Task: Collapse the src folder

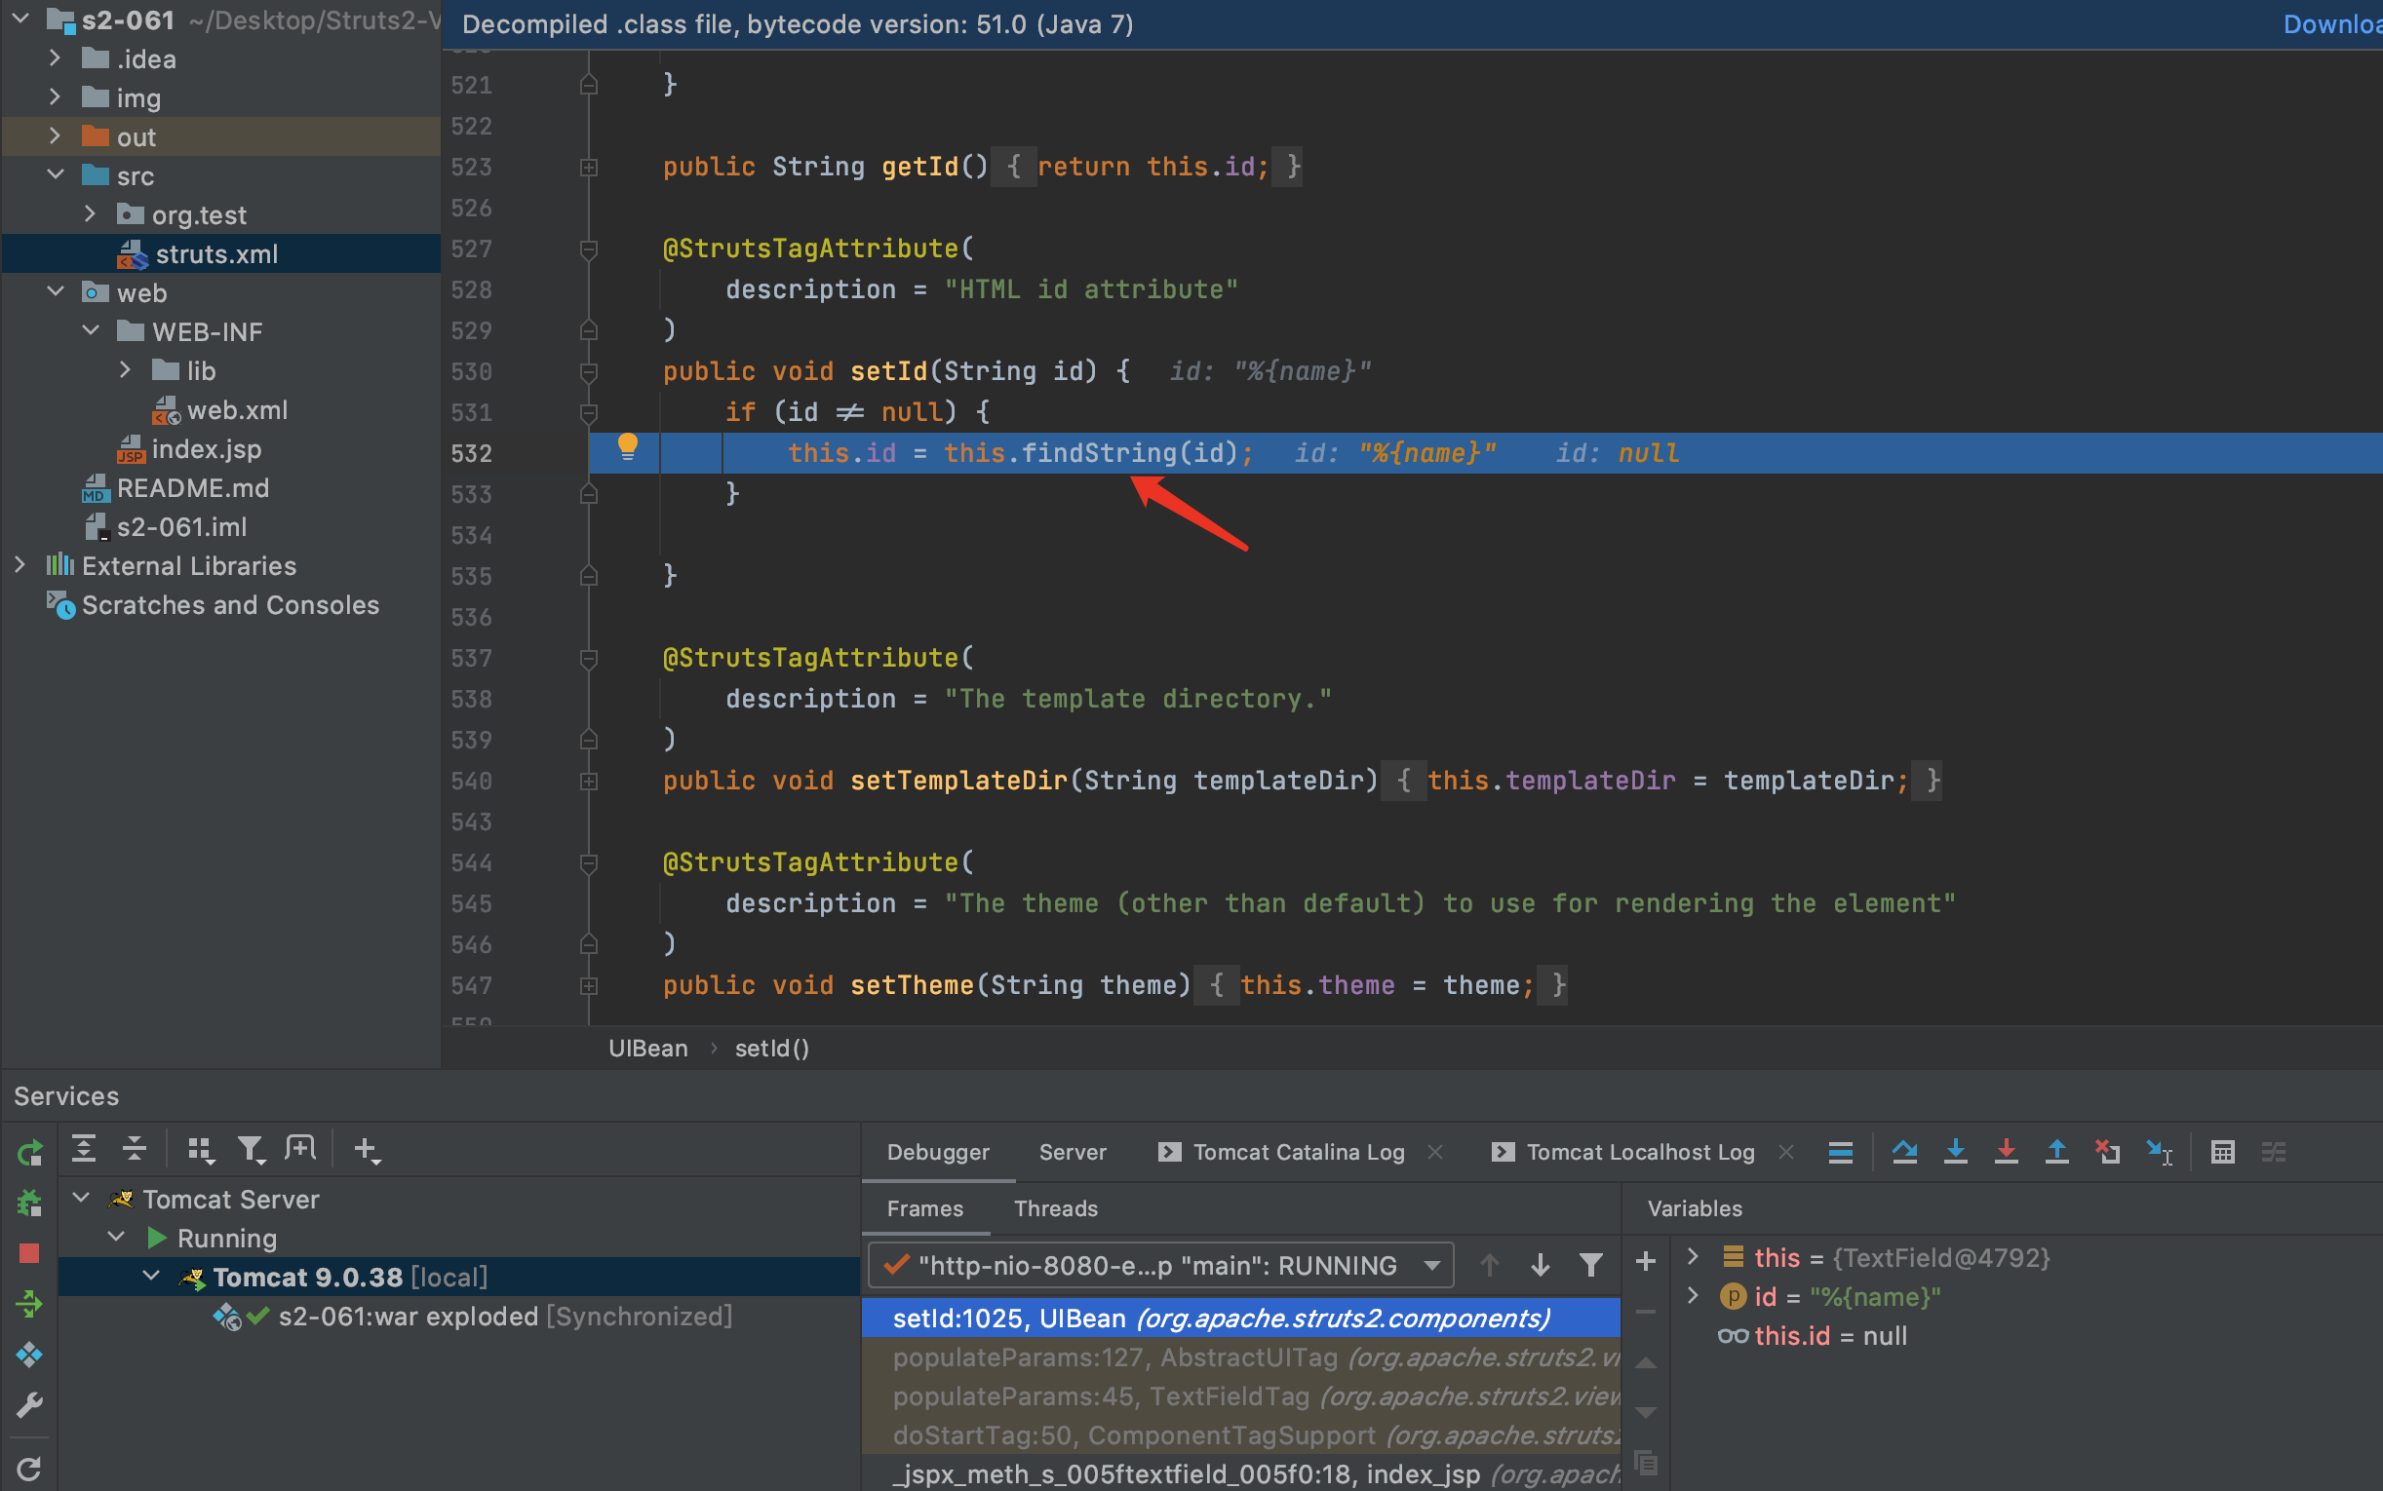Action: (x=56, y=175)
